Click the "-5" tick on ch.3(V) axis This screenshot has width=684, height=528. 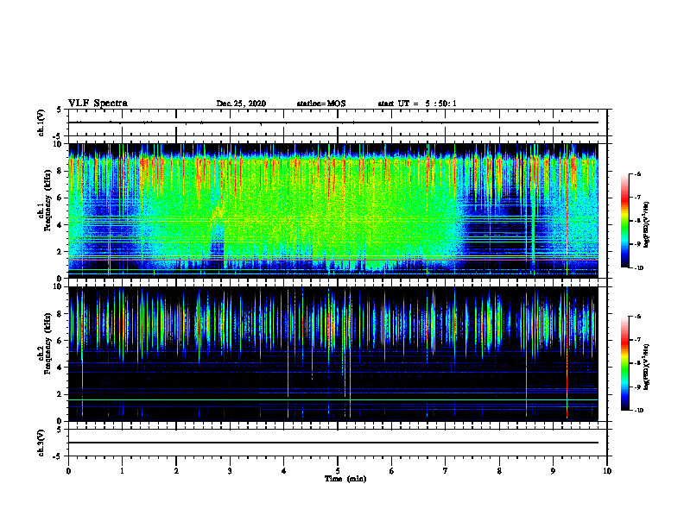click(58, 456)
